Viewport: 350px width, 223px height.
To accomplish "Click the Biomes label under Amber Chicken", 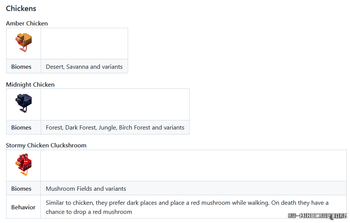I will point(21,67).
